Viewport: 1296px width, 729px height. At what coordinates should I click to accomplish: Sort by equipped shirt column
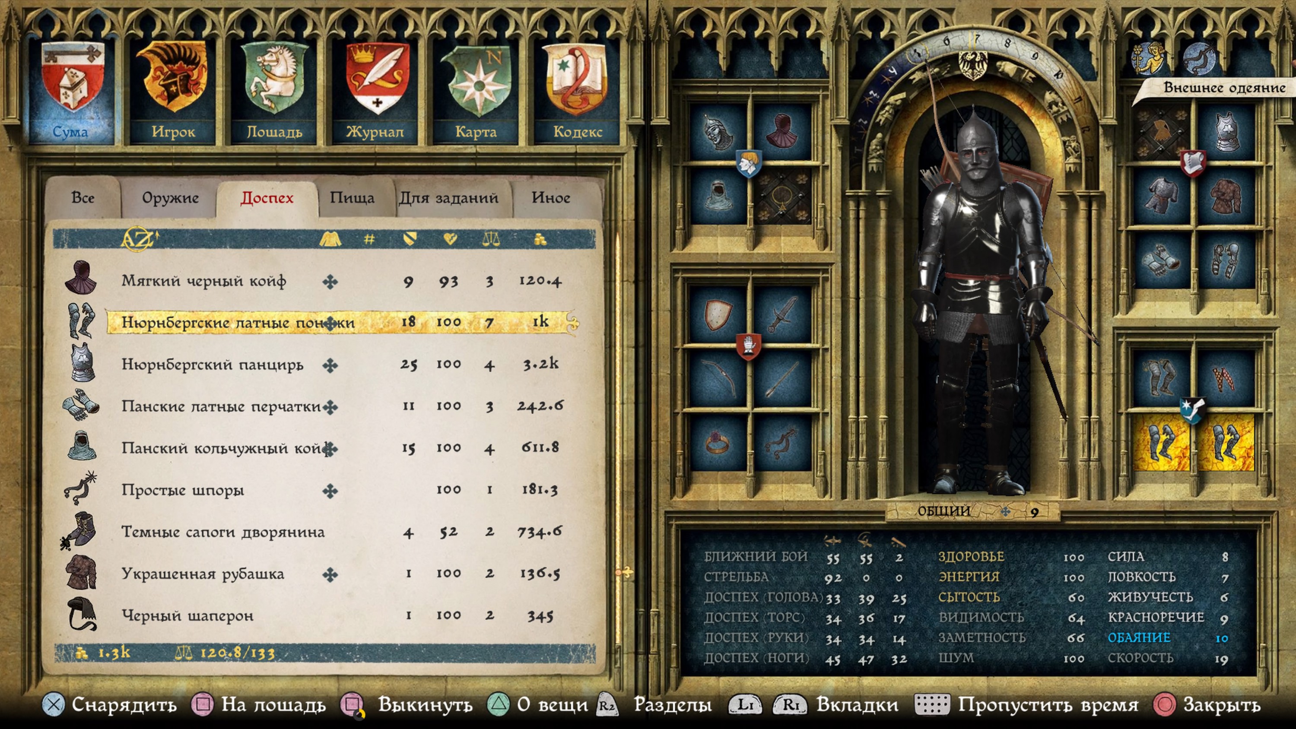pos(330,239)
